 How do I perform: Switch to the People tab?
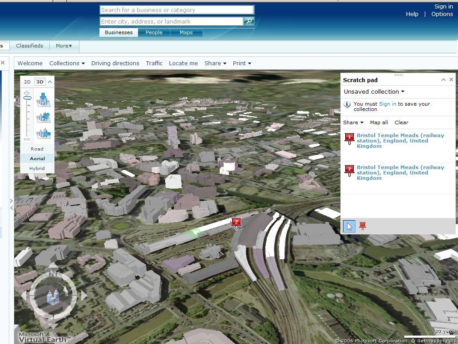coord(154,32)
